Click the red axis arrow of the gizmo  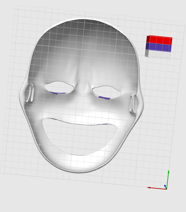[157, 188]
